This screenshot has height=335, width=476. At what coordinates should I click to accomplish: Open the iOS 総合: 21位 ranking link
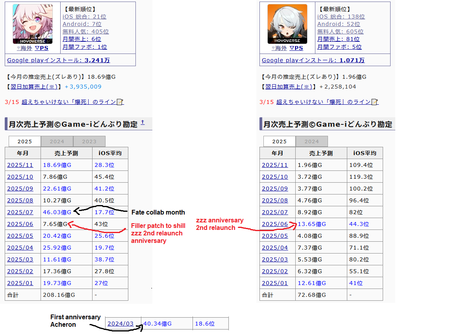(84, 17)
